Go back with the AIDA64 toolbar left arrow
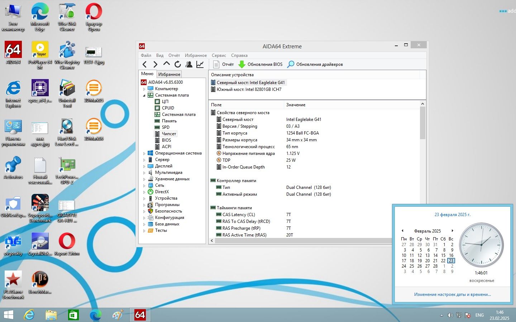This screenshot has height=322, width=516. (144, 64)
